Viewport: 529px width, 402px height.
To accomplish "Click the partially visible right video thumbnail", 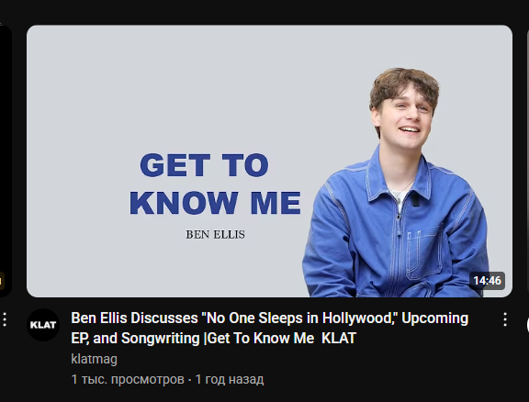I will 528,162.
